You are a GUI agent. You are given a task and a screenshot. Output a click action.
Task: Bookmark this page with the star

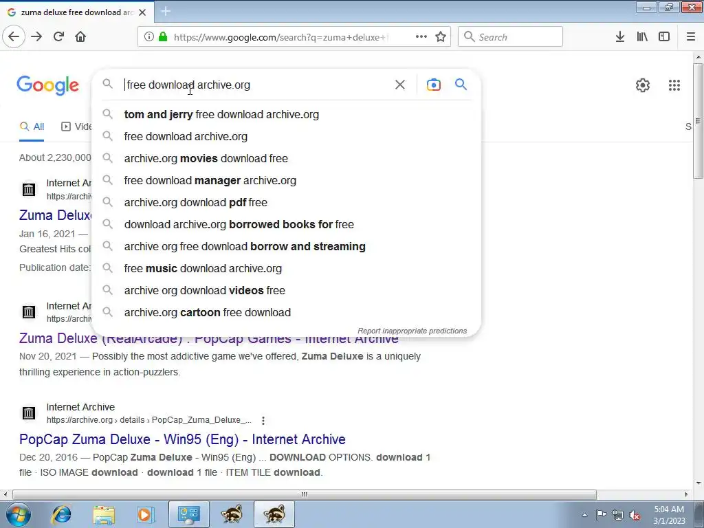(441, 37)
